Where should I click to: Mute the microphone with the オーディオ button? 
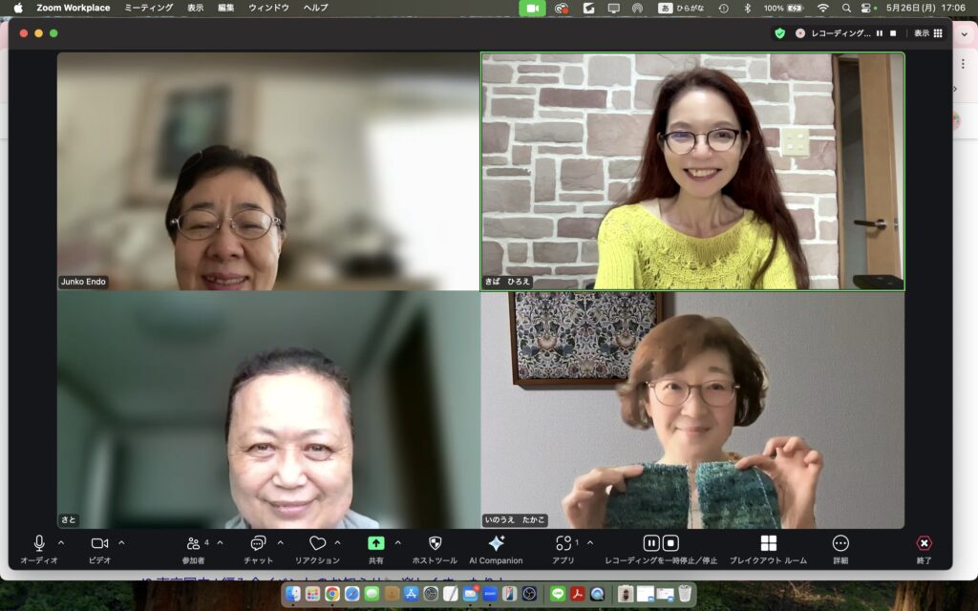39,543
